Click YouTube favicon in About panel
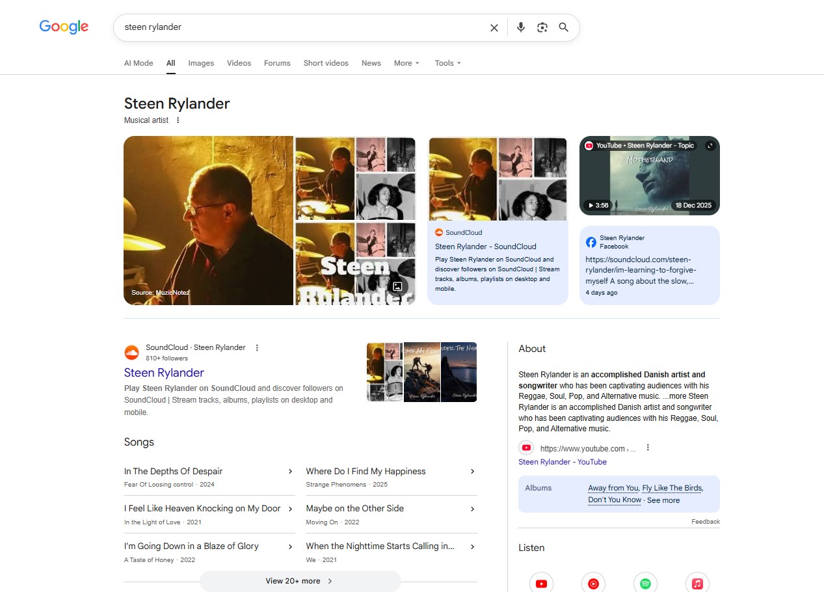This screenshot has height=592, width=824. (x=526, y=448)
